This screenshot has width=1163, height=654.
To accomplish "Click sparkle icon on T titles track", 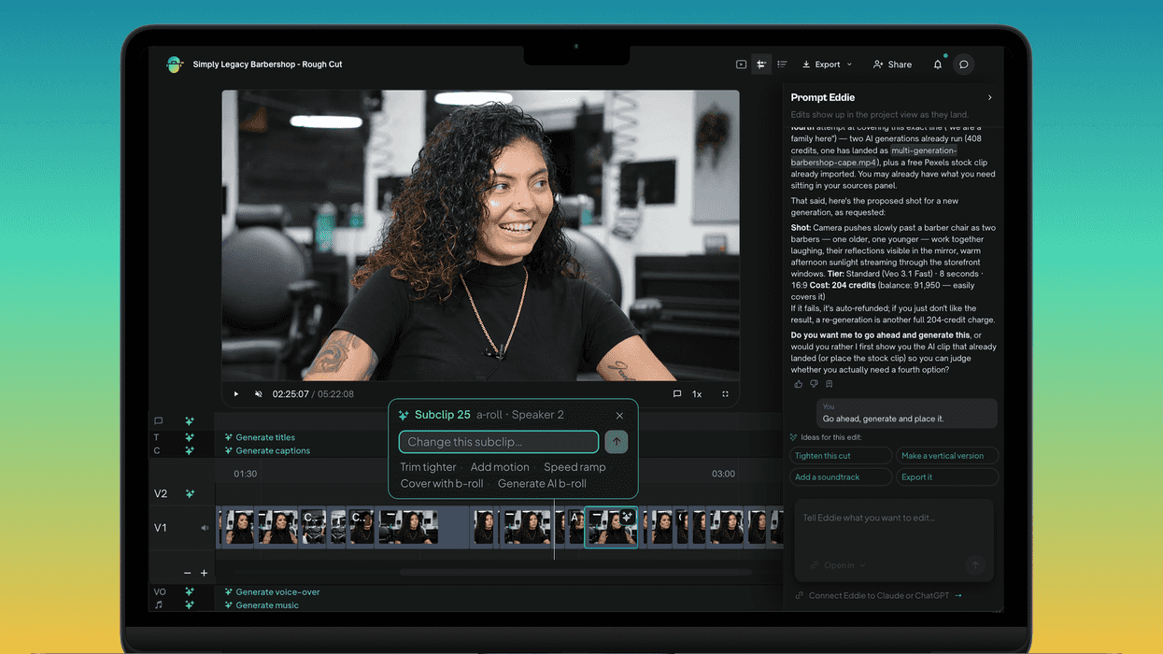I will (x=190, y=437).
